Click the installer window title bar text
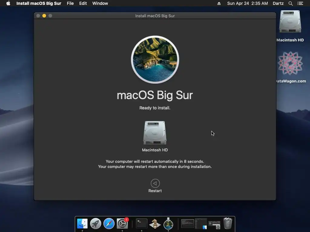The width and height of the screenshot is (310, 232). coord(155,16)
